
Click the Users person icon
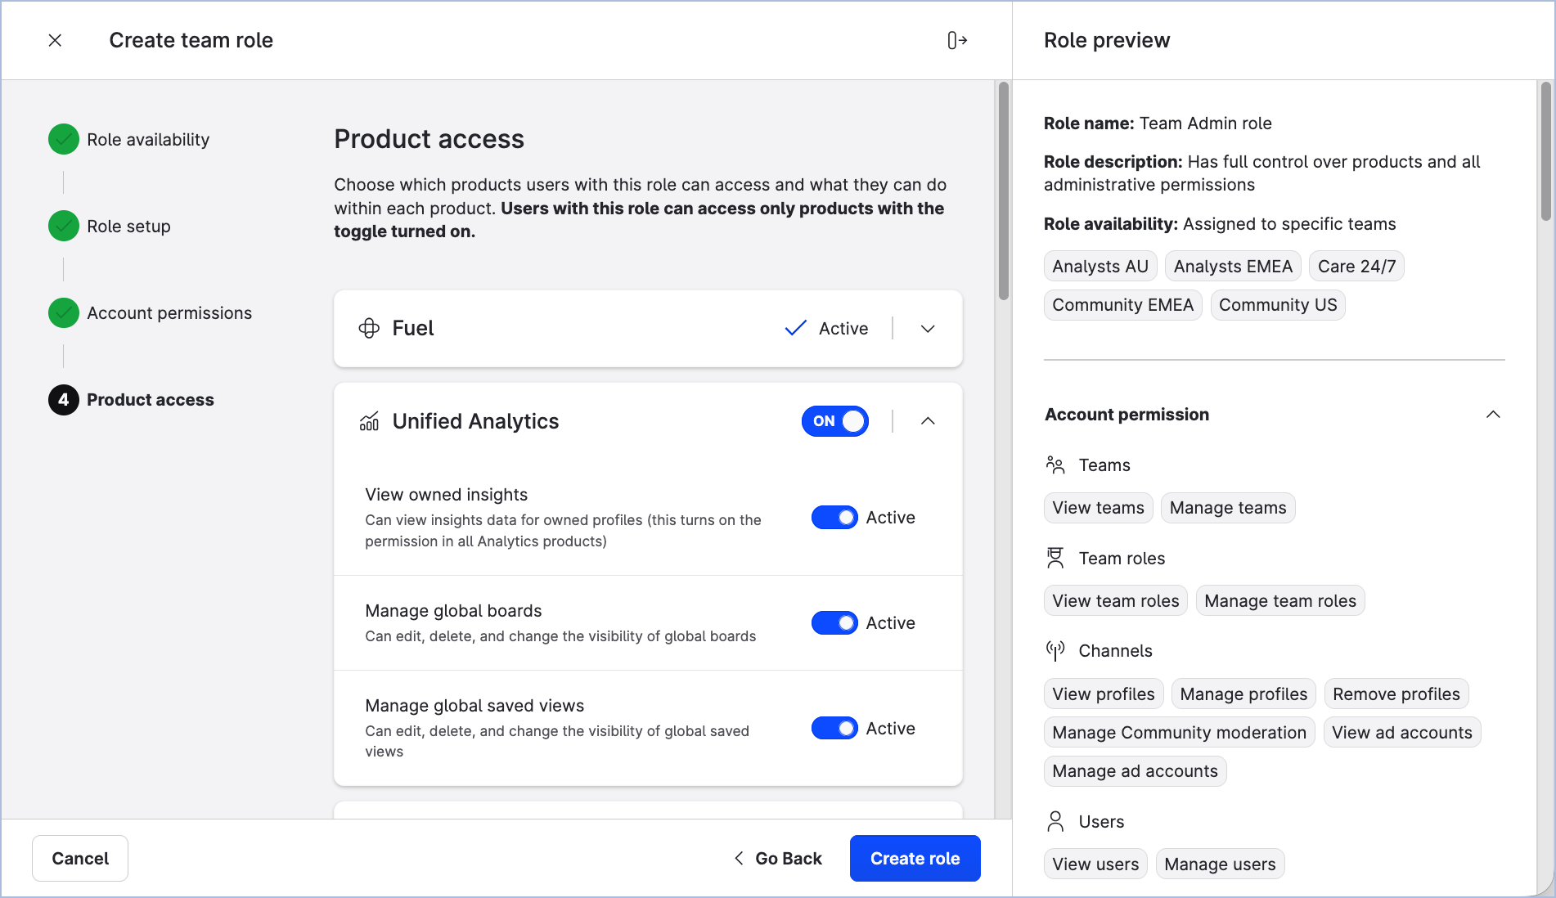[1055, 821]
